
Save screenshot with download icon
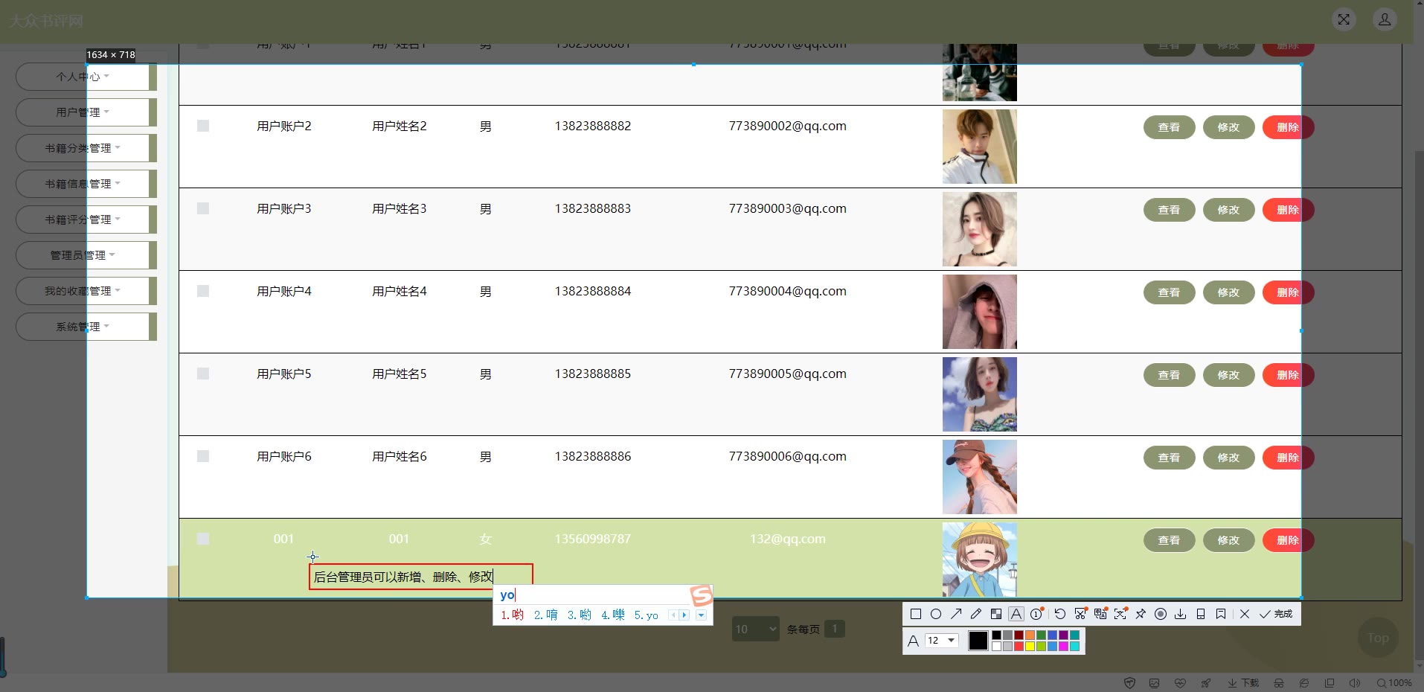click(1181, 614)
